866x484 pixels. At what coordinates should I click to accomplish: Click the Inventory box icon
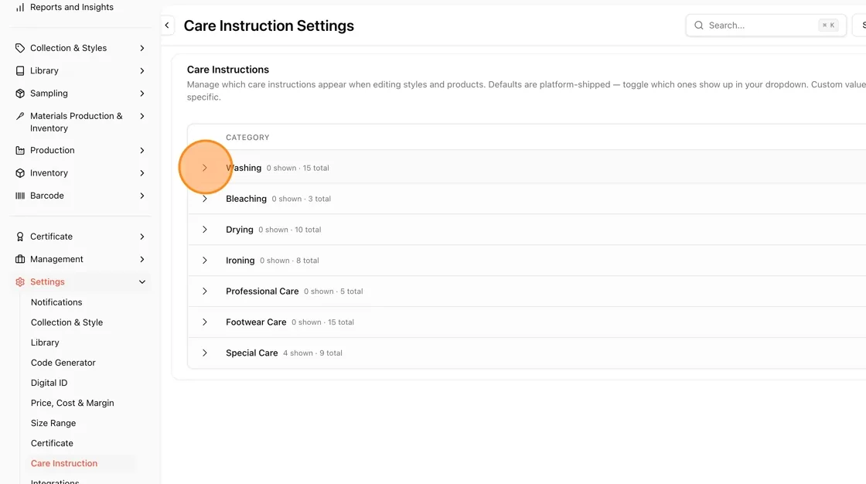[x=20, y=173]
